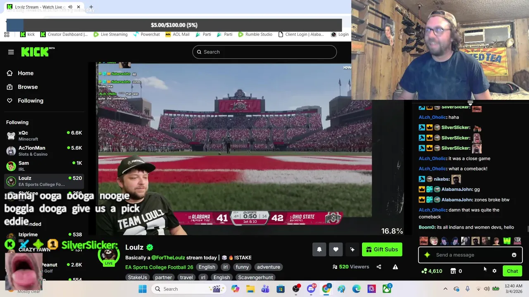Open File Explorer from taskbar
529x297 pixels.
click(250, 289)
